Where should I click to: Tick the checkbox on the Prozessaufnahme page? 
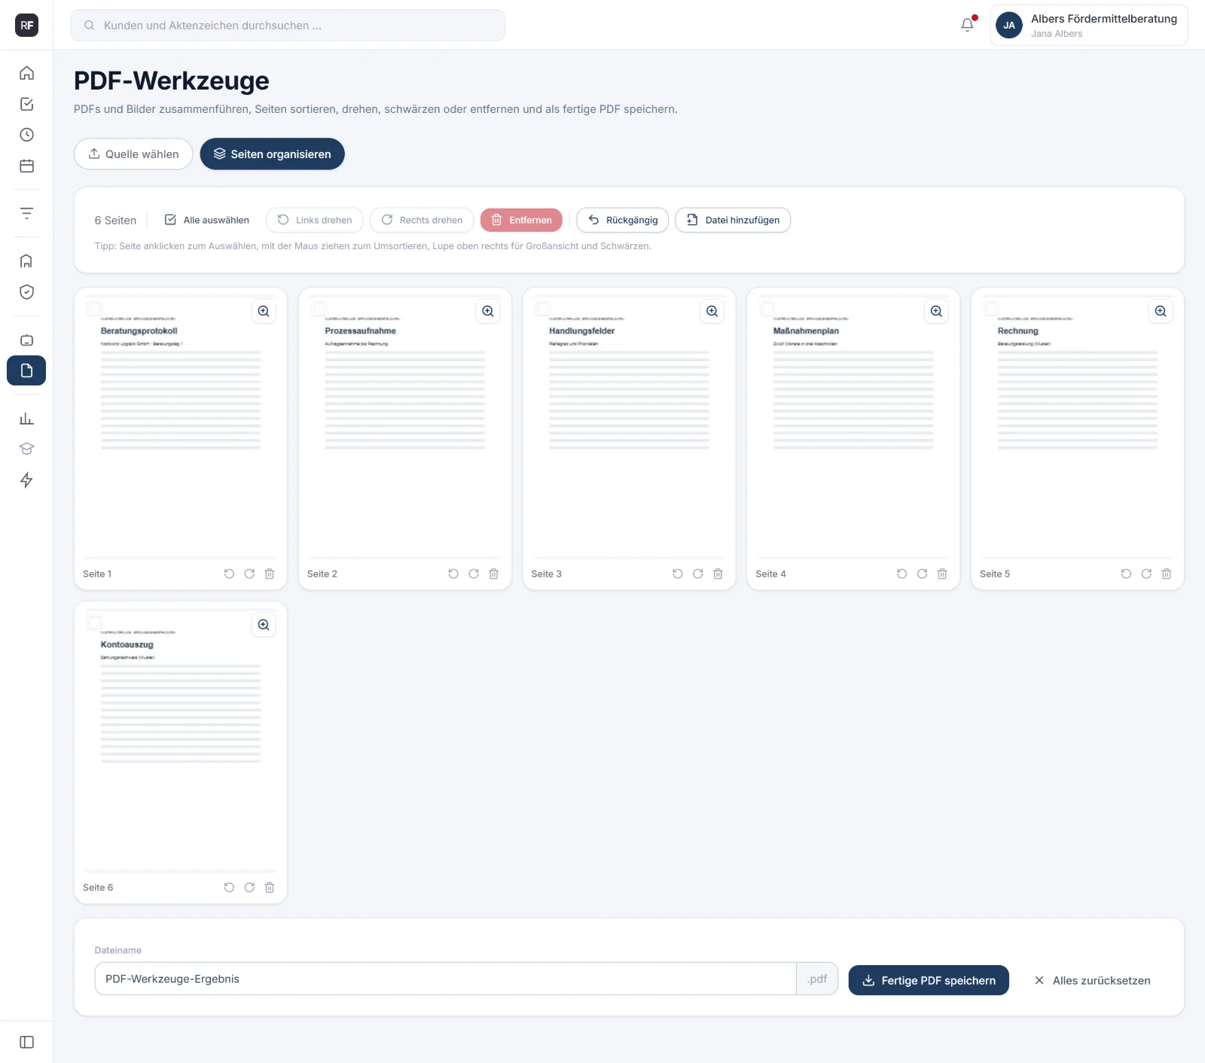[x=319, y=309]
